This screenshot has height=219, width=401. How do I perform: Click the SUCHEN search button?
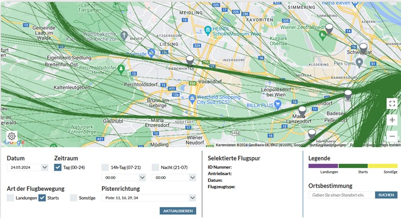tap(386, 195)
